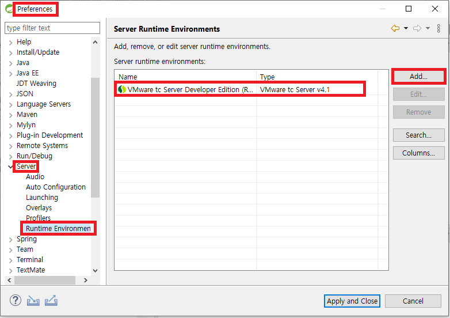Click Apply and Close
This screenshot has width=450, height=318.
coord(352,301)
